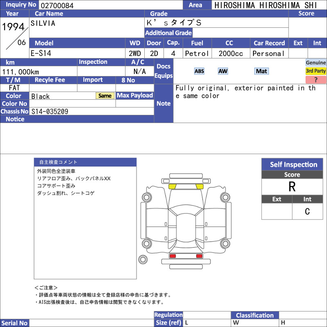Click the comment コアサポート歪み
The image size is (327, 327).
[x=56, y=186]
